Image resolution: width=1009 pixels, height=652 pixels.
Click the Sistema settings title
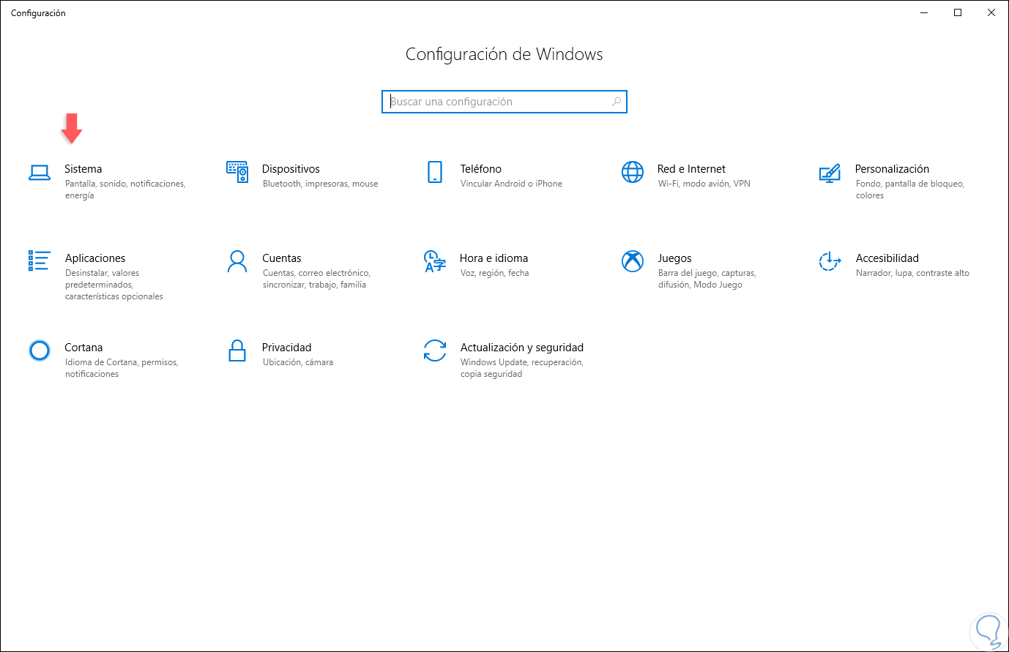coord(83,169)
